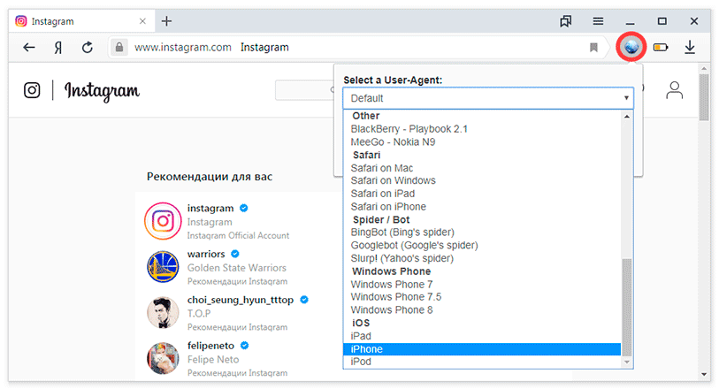Open the warriors account link
719x389 pixels.
(x=206, y=254)
